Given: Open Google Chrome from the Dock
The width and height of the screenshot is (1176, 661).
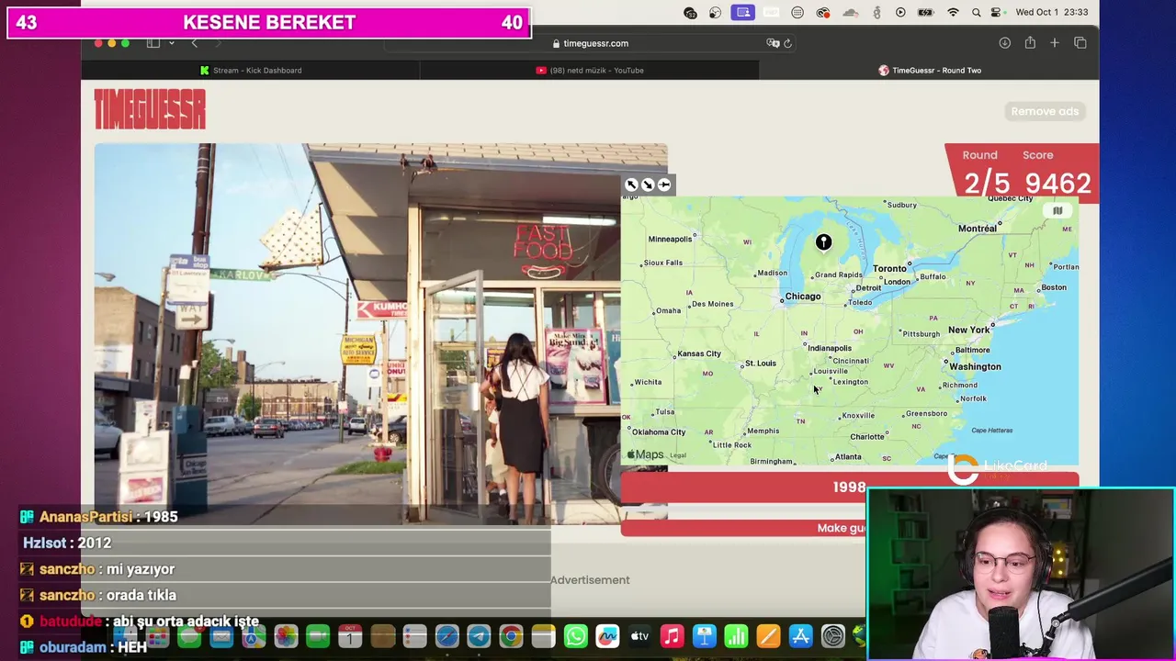Looking at the screenshot, I should click(511, 636).
